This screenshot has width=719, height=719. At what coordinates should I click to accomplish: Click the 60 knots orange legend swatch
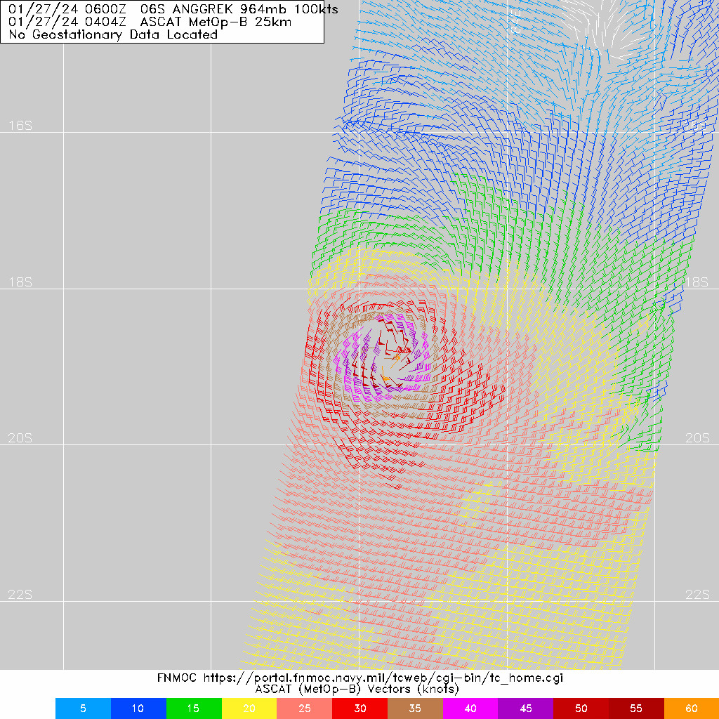tap(691, 708)
